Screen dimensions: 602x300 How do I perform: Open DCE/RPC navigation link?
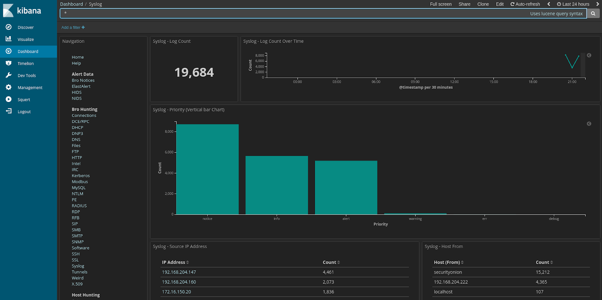coord(81,122)
